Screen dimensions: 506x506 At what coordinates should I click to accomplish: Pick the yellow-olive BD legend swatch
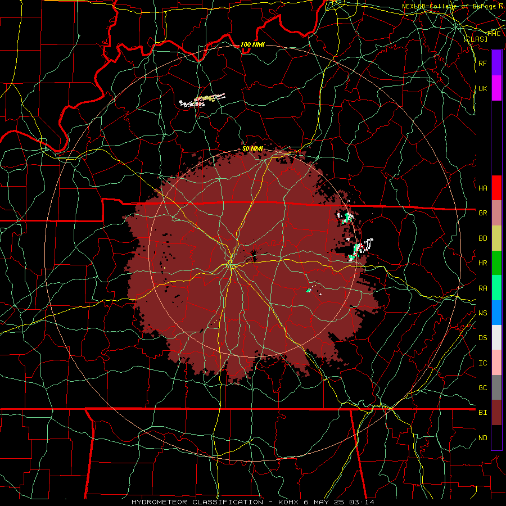pyautogui.click(x=496, y=238)
